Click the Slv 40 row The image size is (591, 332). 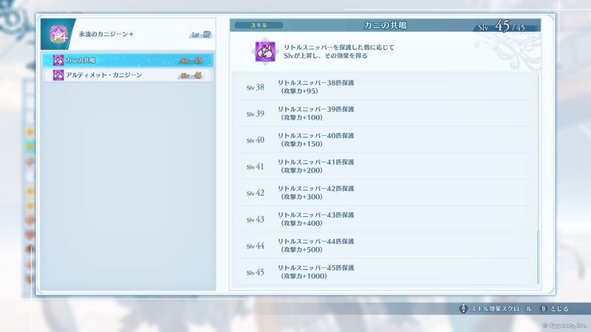pos(385,139)
